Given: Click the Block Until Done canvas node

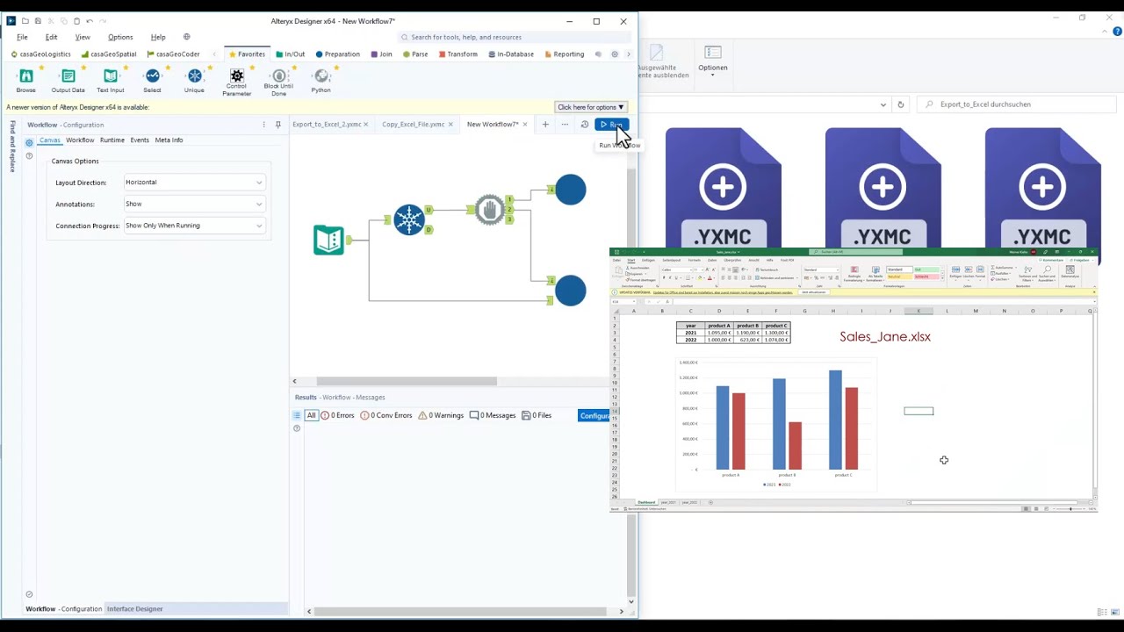Looking at the screenshot, I should point(490,210).
